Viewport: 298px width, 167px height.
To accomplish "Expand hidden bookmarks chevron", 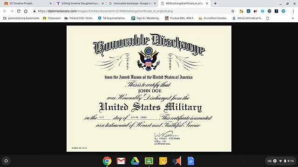I will click(293, 18).
